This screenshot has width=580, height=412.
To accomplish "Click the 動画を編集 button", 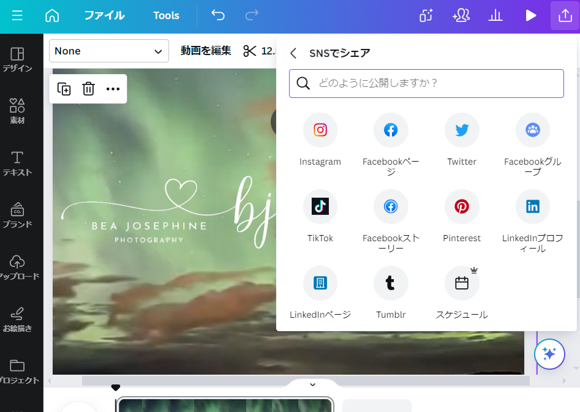I will [206, 51].
